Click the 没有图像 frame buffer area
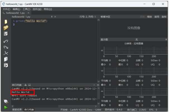Viewport: 169px width, 112px height. tap(134, 28)
